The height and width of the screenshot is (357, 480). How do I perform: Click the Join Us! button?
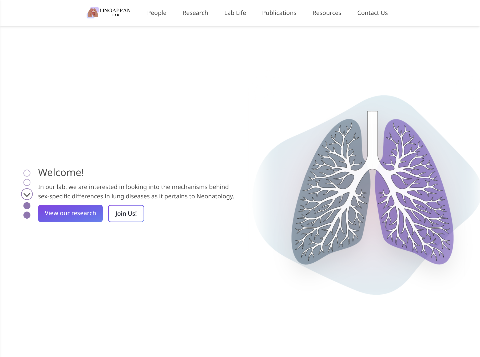pos(126,213)
